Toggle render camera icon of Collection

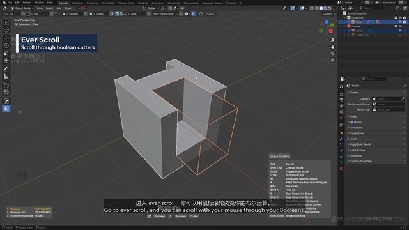(405, 18)
